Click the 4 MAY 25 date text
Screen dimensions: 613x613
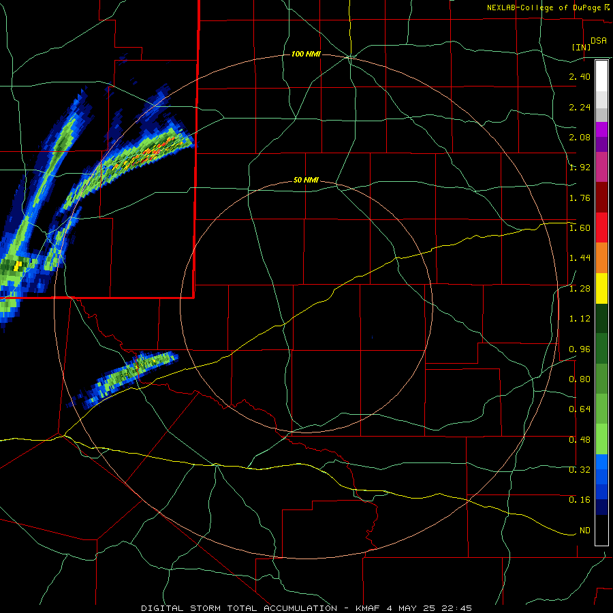[411, 608]
